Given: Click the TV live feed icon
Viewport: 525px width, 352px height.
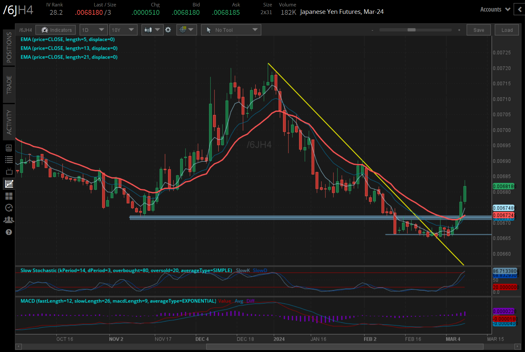Looking at the screenshot, I should pyautogui.click(x=9, y=171).
